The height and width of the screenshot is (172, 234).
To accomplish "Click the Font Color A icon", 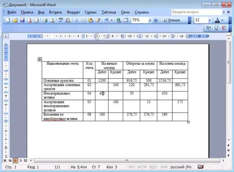I will click(x=217, y=20).
